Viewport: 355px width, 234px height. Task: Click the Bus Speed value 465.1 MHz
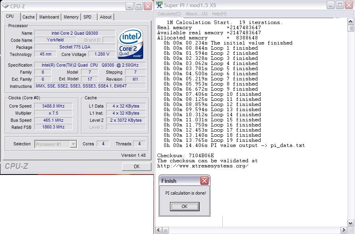click(54, 120)
